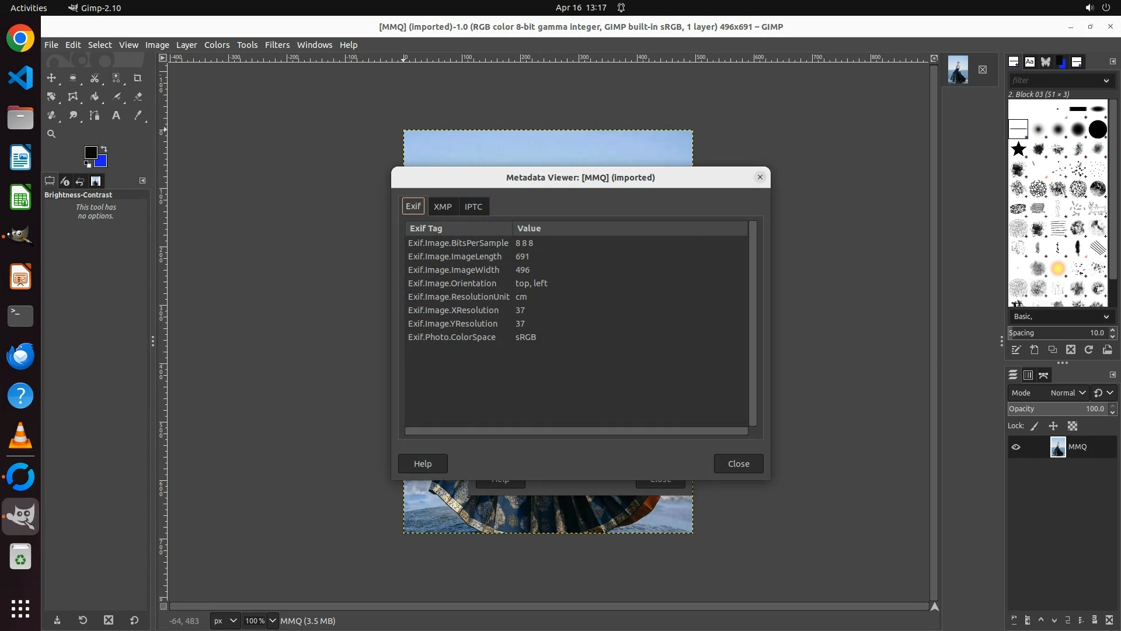The height and width of the screenshot is (631, 1121).
Task: Select the Bucket Fill tool
Action: pos(95,97)
